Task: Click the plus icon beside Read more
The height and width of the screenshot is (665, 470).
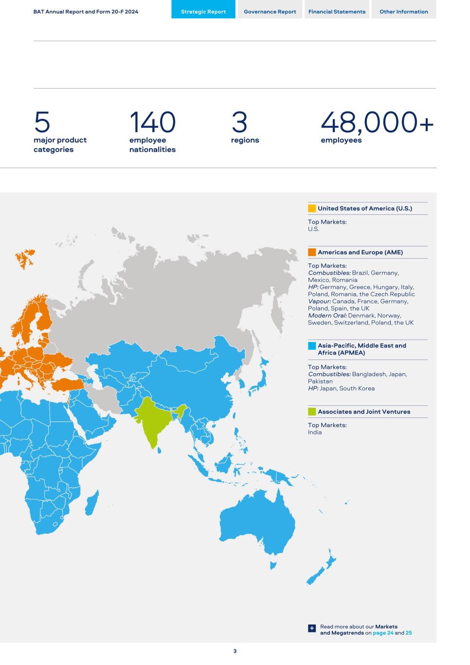Action: 312,628
